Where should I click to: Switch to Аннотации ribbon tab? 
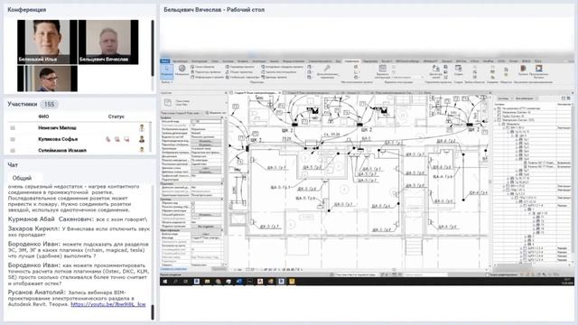tap(259, 60)
